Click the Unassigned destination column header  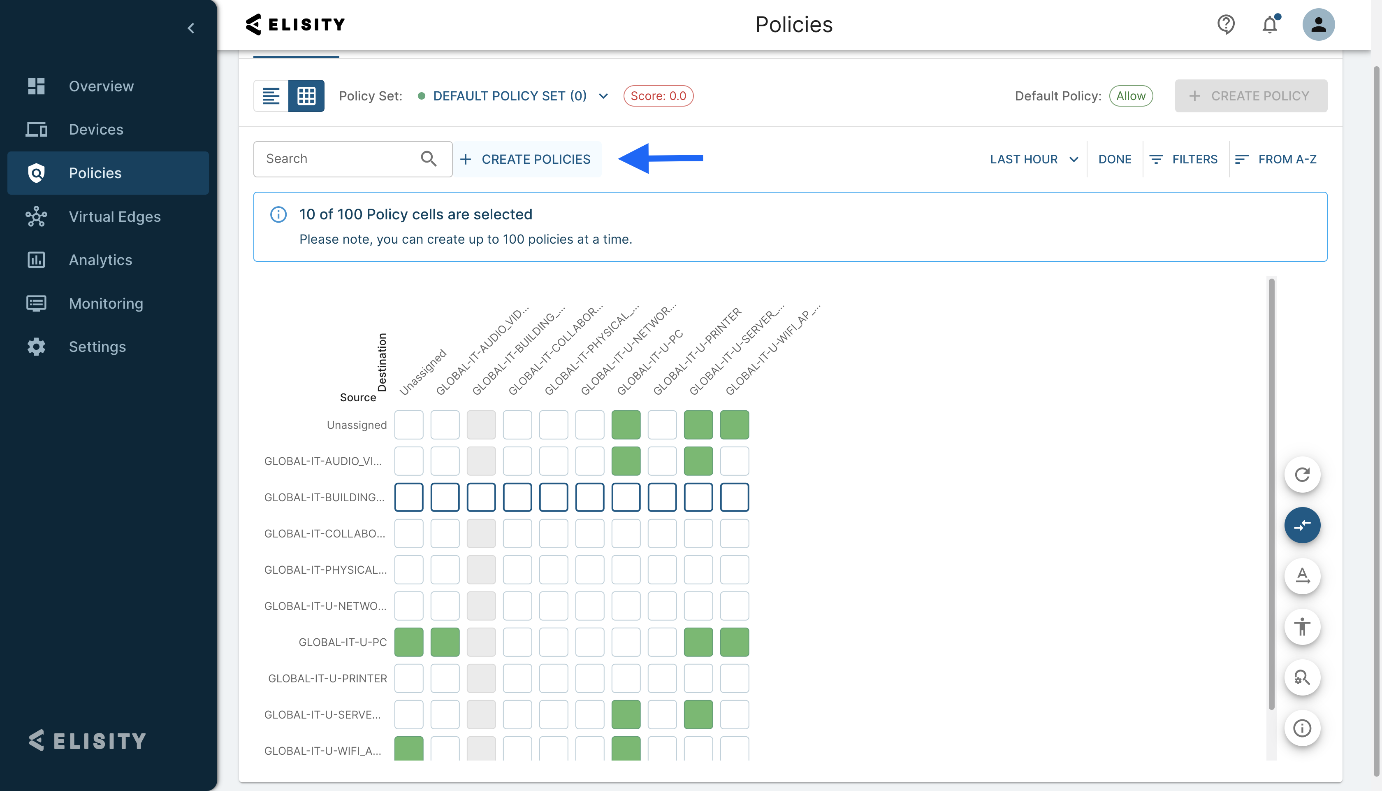pyautogui.click(x=422, y=372)
